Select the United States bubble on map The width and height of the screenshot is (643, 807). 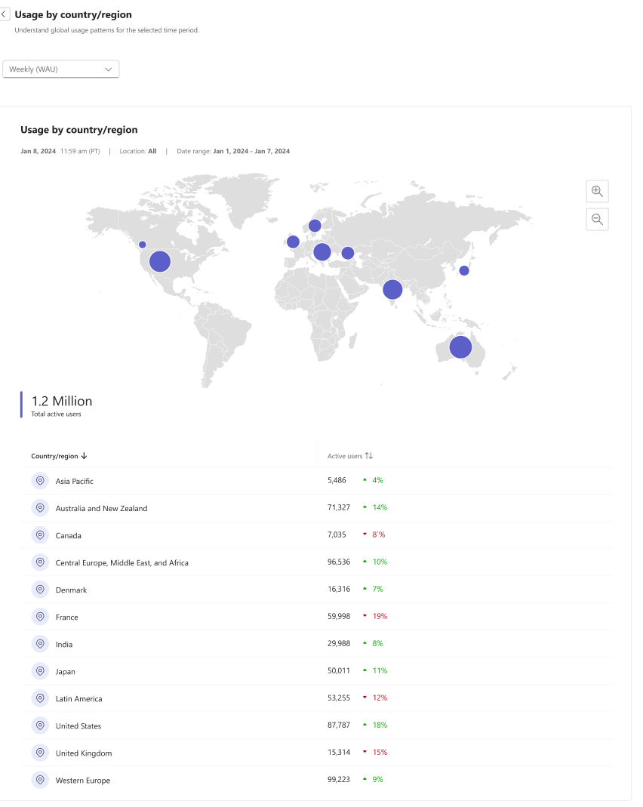tap(160, 261)
